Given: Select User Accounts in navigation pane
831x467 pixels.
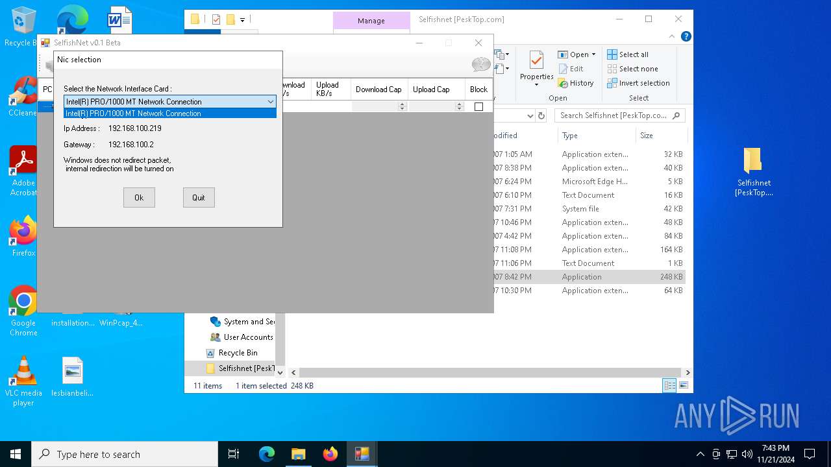Looking at the screenshot, I should (242, 337).
